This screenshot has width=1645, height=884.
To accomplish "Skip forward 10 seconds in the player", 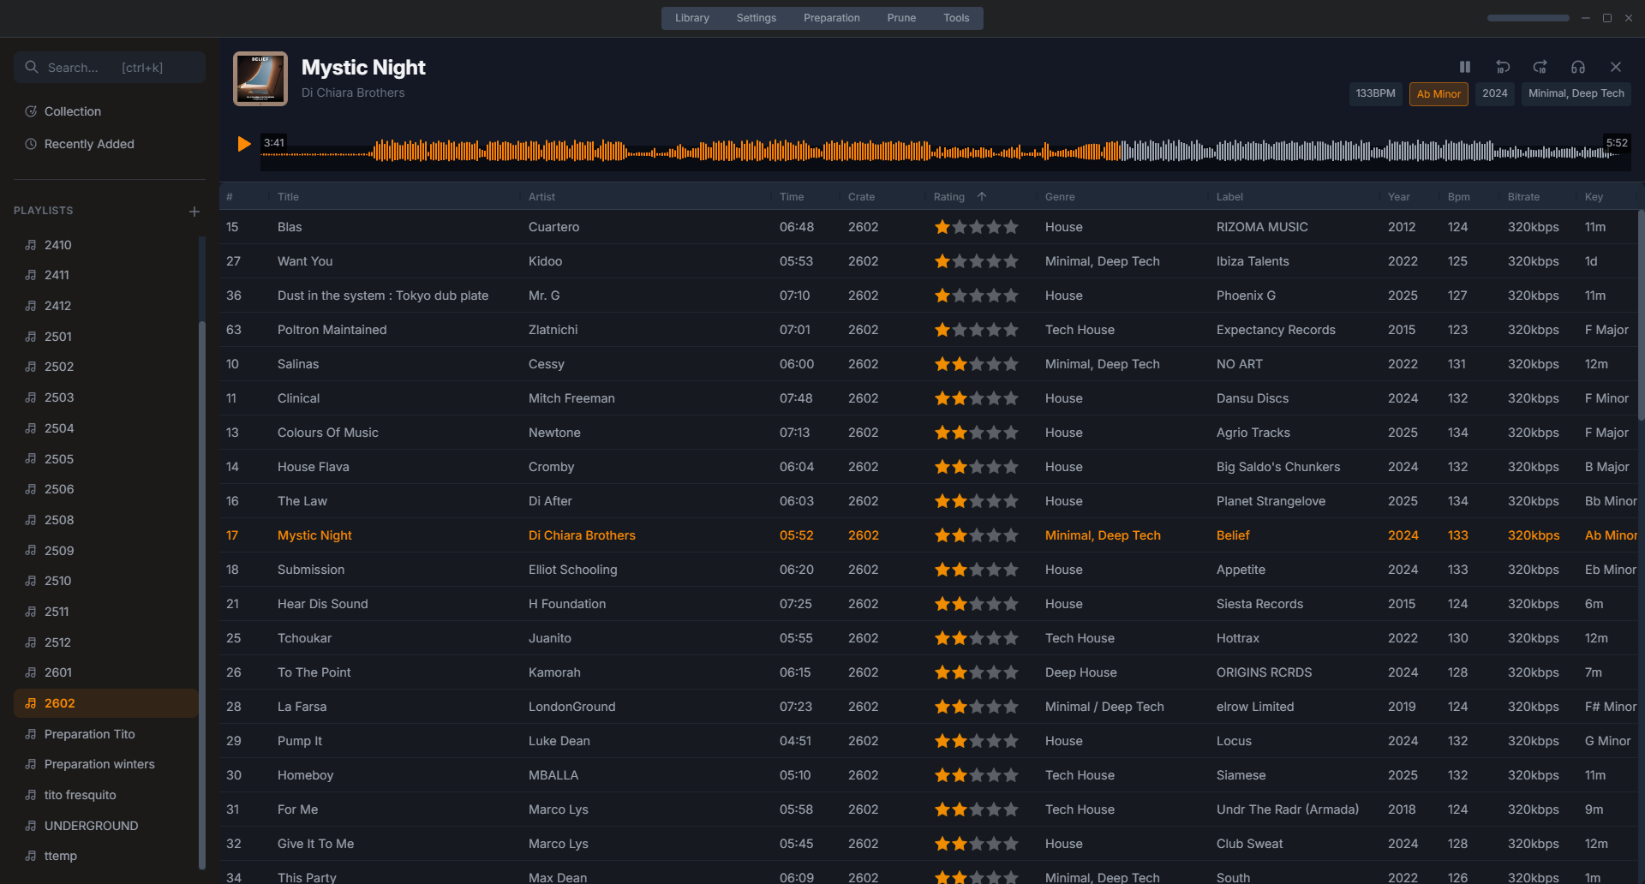I will pos(1540,67).
